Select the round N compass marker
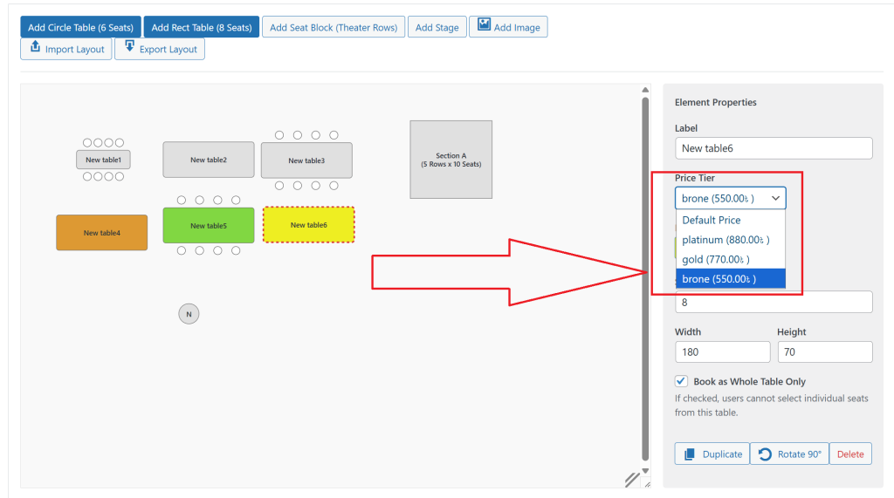 click(x=189, y=314)
